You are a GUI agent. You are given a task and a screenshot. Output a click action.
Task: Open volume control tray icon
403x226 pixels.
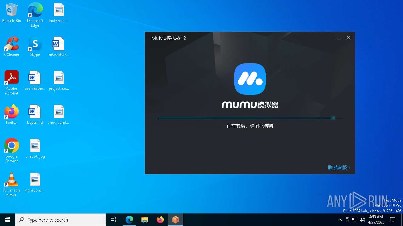(362, 220)
